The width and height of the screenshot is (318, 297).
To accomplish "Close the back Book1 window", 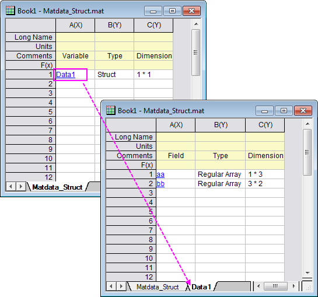I will (x=191, y=11).
